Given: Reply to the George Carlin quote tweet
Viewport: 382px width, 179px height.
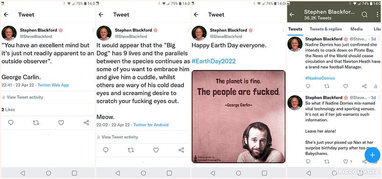Looking at the screenshot, I should 11,123.
